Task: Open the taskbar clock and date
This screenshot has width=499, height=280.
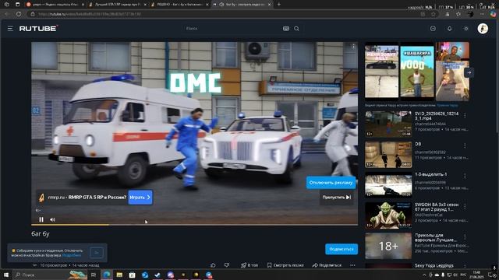Action: pos(476,275)
